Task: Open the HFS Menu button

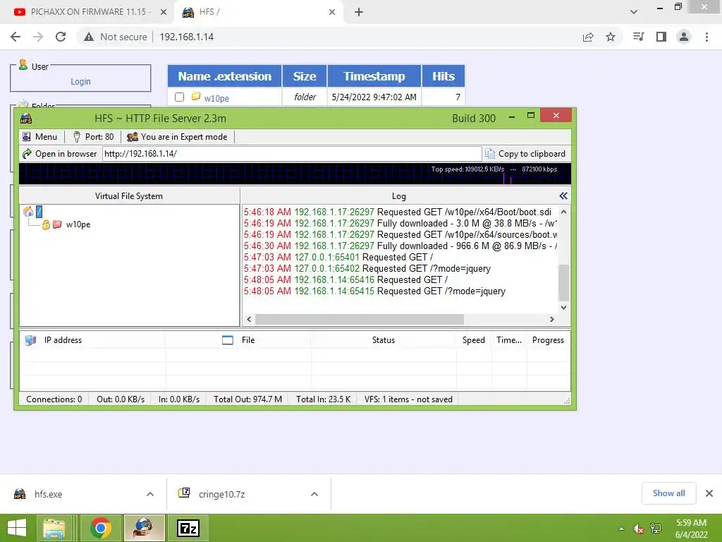Action: pyautogui.click(x=40, y=137)
